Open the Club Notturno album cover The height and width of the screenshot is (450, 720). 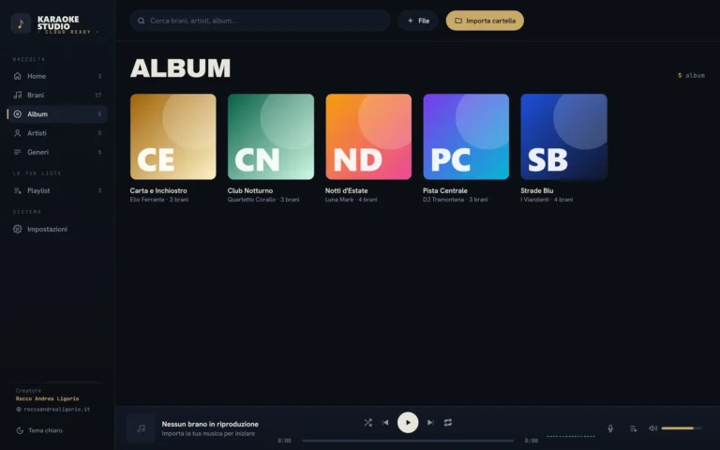coord(271,137)
